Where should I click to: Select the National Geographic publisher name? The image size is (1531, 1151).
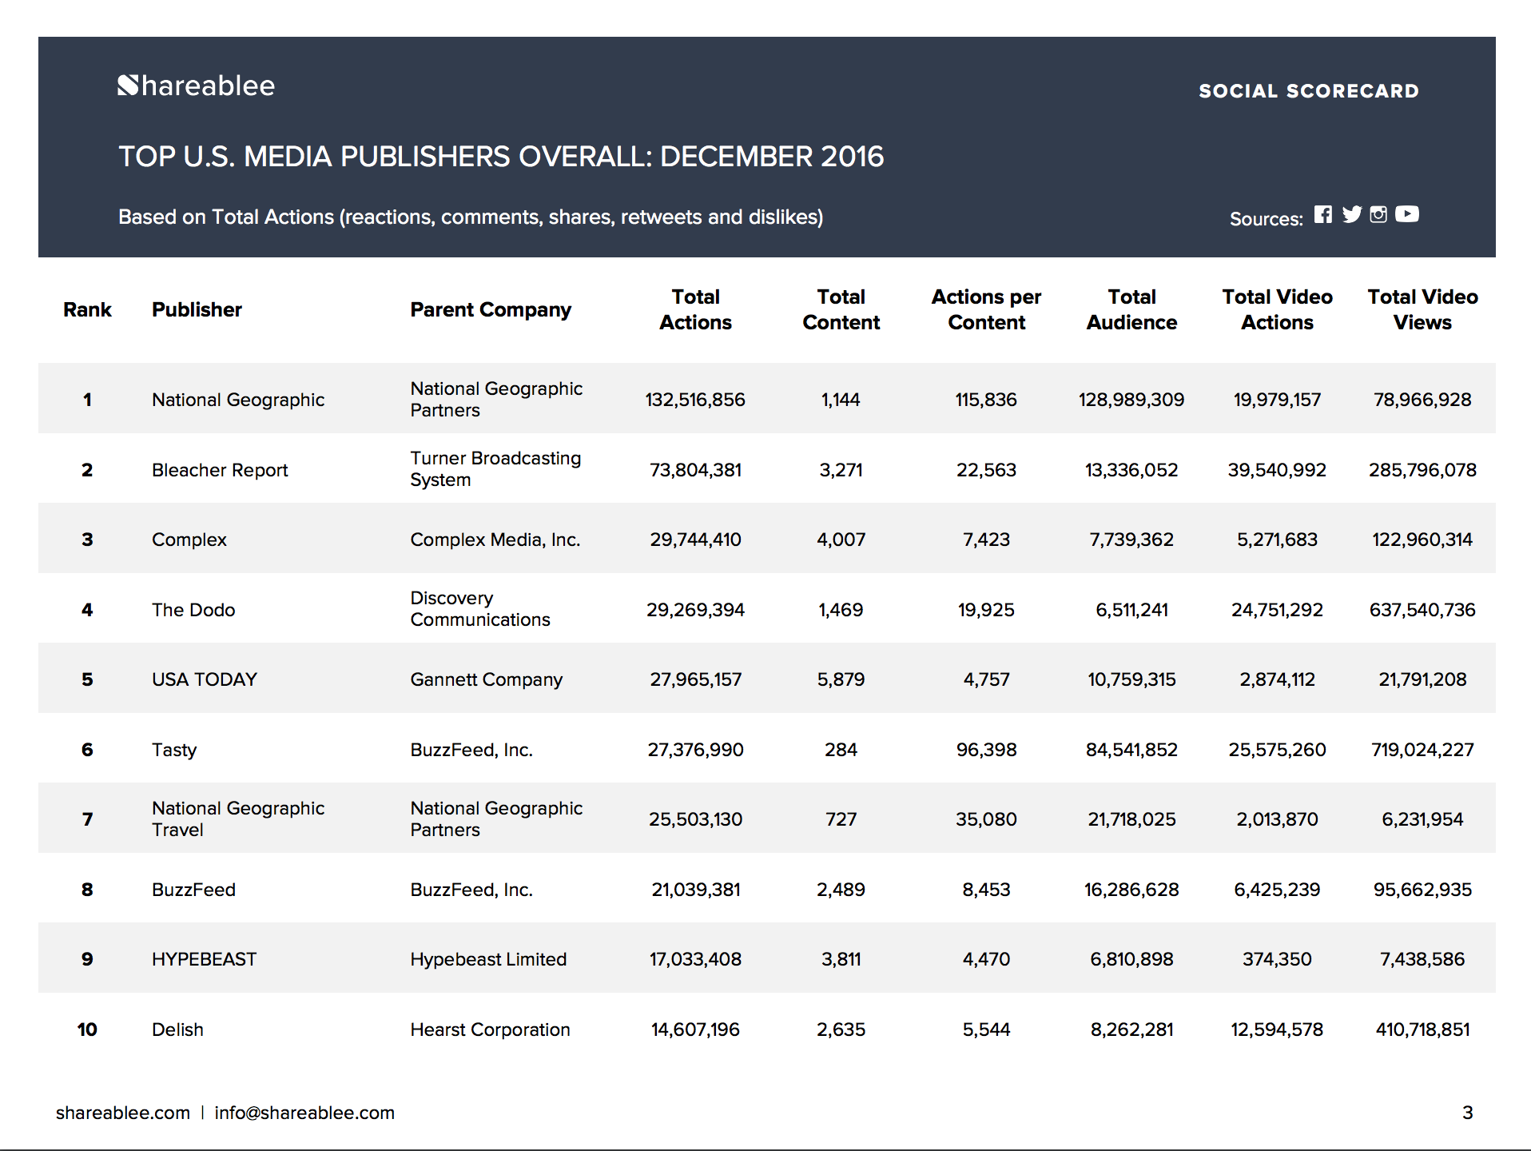tap(238, 400)
